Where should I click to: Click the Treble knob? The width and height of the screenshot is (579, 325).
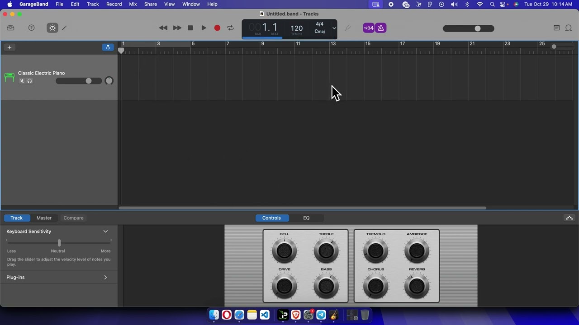326,251
